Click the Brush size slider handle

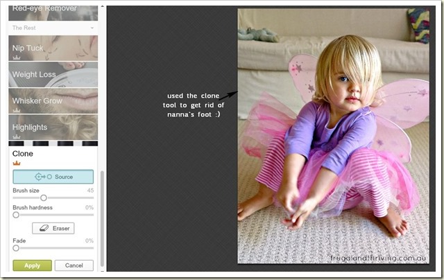click(x=43, y=198)
